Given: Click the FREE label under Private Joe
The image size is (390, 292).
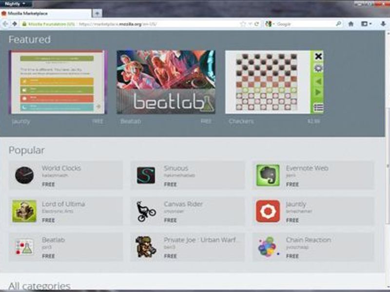Looking at the screenshot, I should click(x=170, y=256).
